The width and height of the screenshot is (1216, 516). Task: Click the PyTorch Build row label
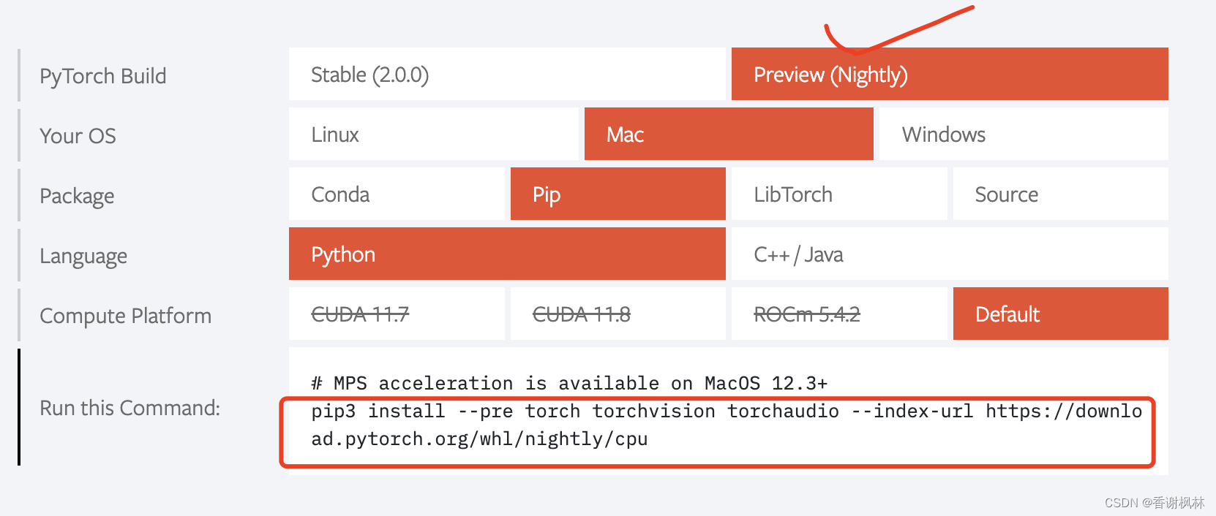point(103,76)
